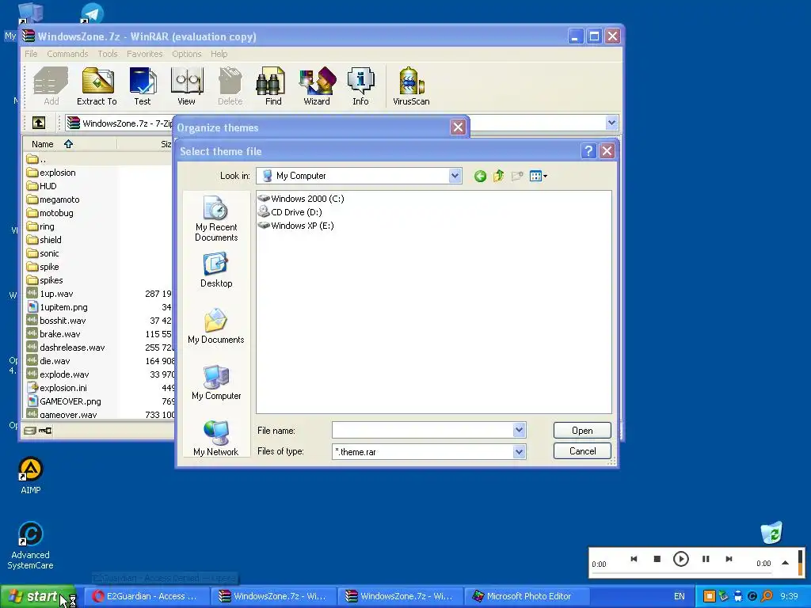Select Windows 2000 (C:) drive
Screen dimensions: 811x608
(x=301, y=199)
